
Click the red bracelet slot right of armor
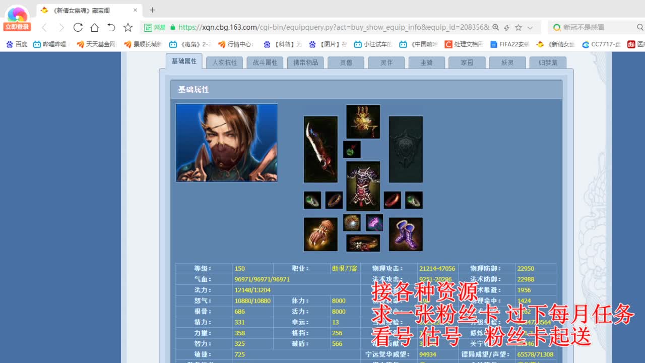pyautogui.click(x=392, y=200)
